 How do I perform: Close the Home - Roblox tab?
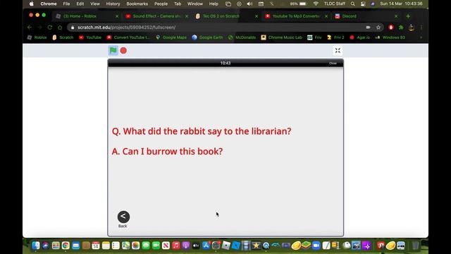tap(117, 16)
